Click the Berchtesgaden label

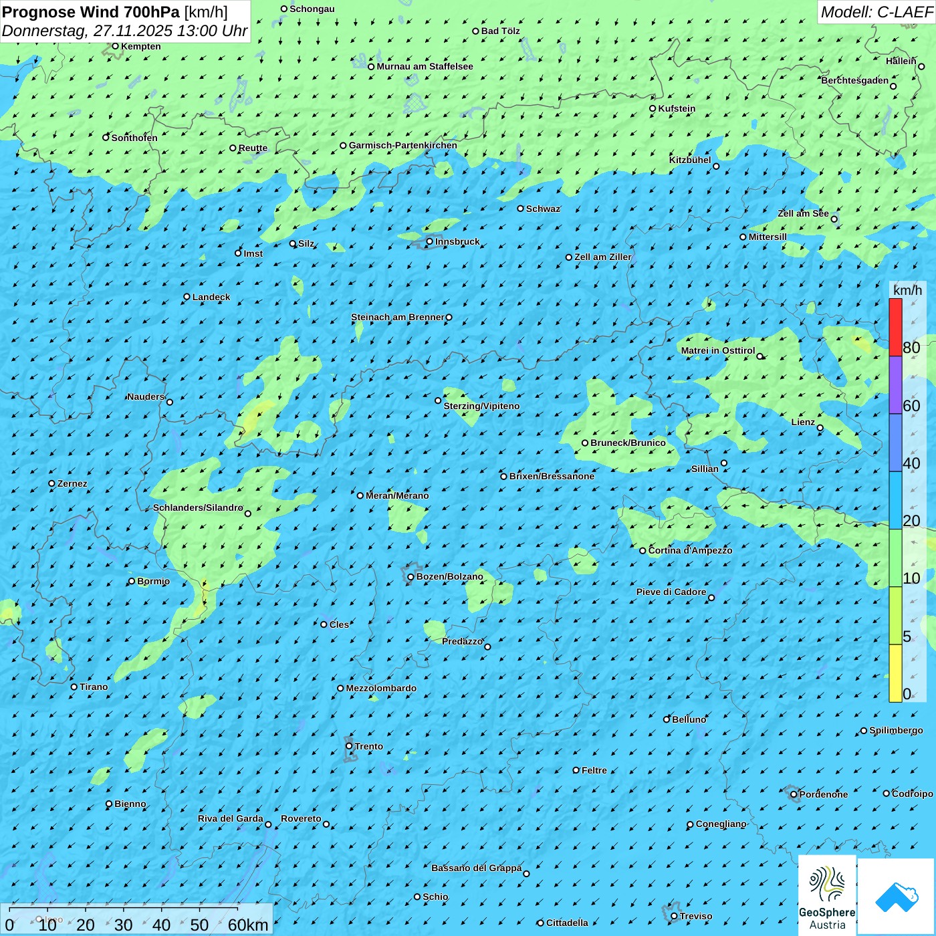(855, 80)
